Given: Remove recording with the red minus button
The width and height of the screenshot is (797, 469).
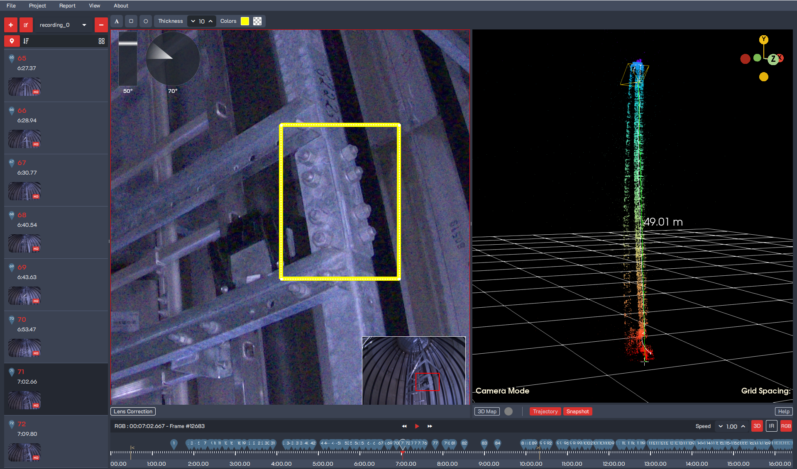Looking at the screenshot, I should 101,25.
